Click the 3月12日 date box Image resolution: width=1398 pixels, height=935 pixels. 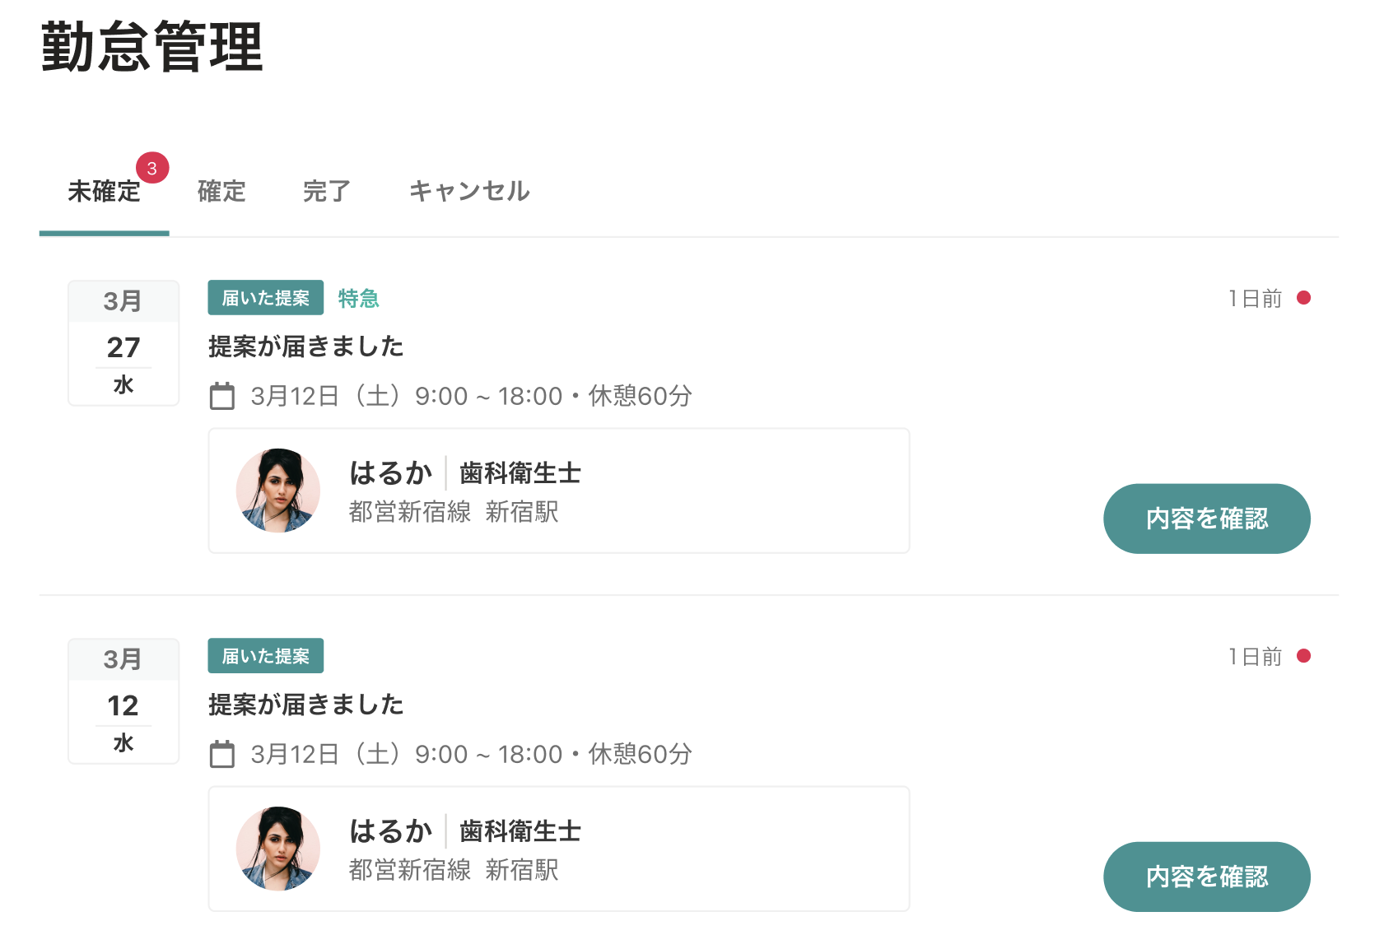123,700
